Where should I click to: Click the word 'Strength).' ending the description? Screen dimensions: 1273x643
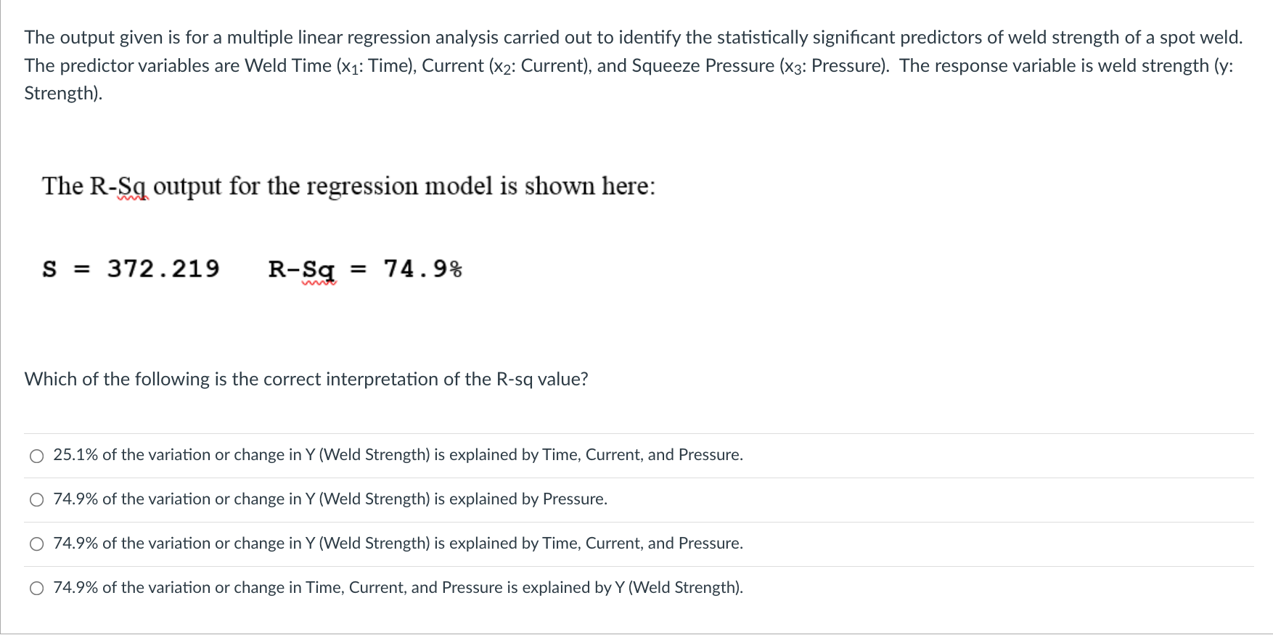(x=63, y=94)
